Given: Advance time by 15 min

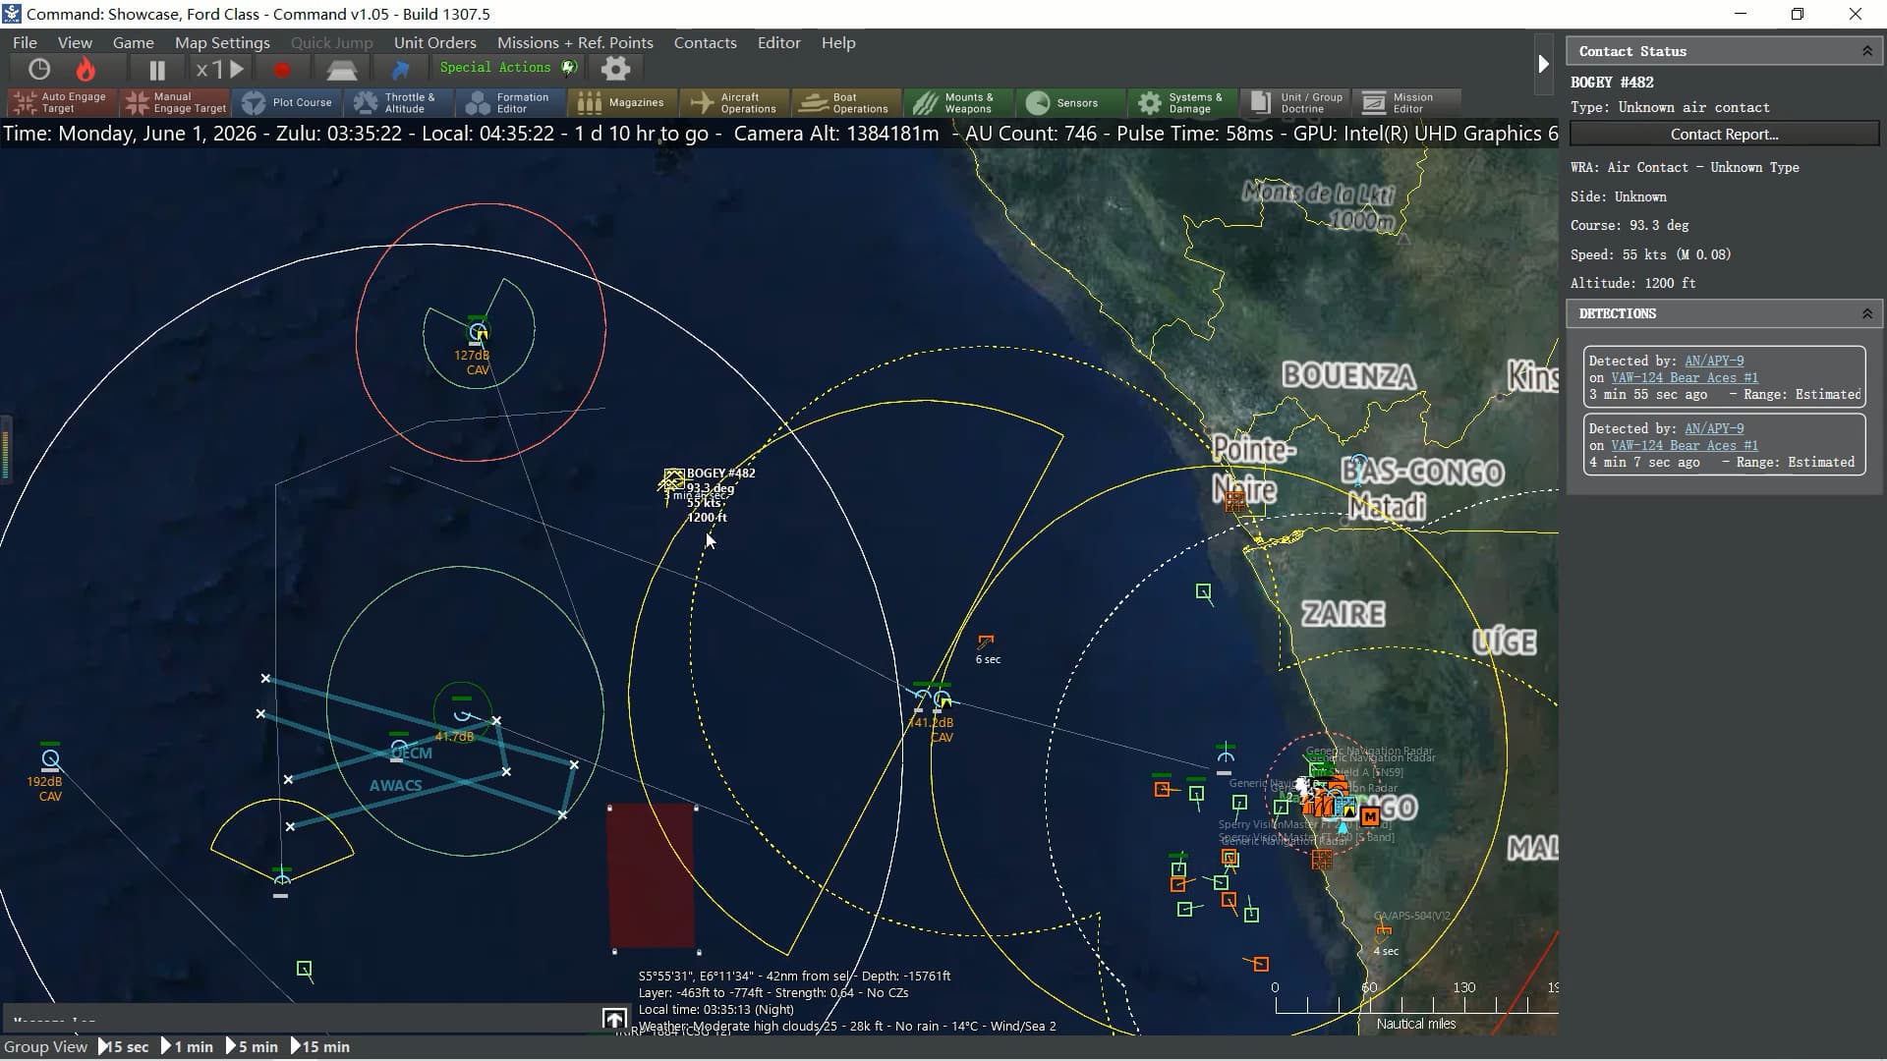Looking at the screenshot, I should (320, 1046).
